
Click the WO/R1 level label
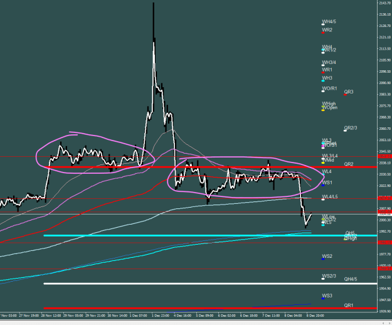coord(329,88)
